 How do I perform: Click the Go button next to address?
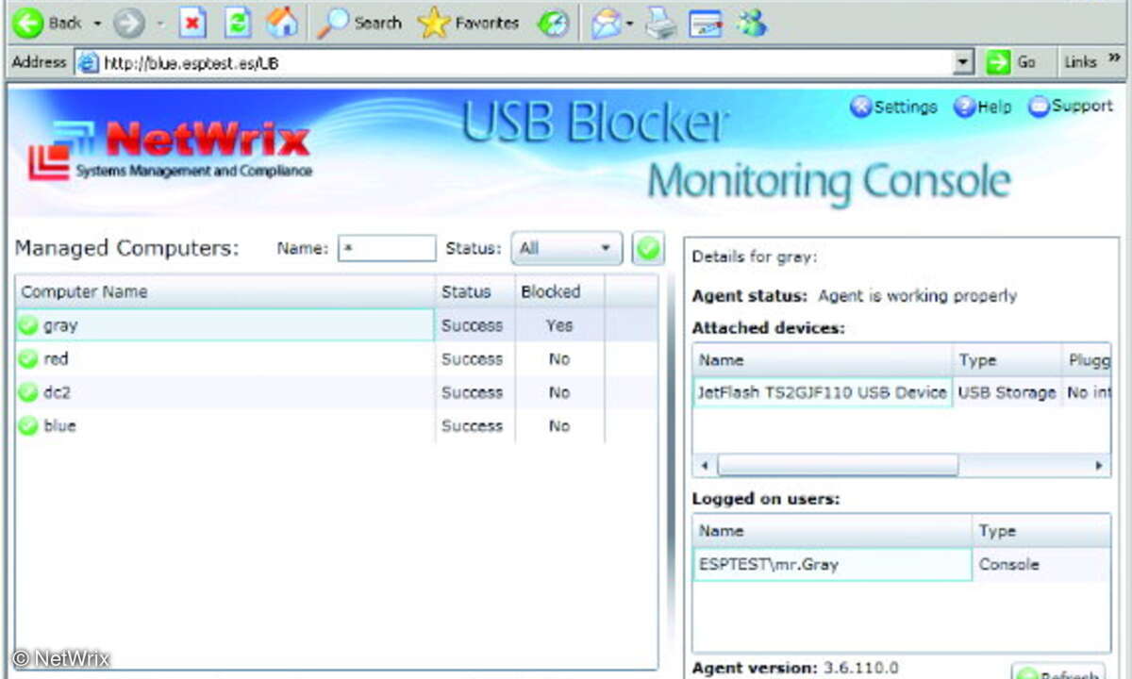tap(1012, 63)
